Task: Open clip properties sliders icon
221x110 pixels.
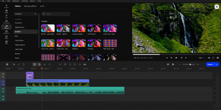Action: (80, 64)
